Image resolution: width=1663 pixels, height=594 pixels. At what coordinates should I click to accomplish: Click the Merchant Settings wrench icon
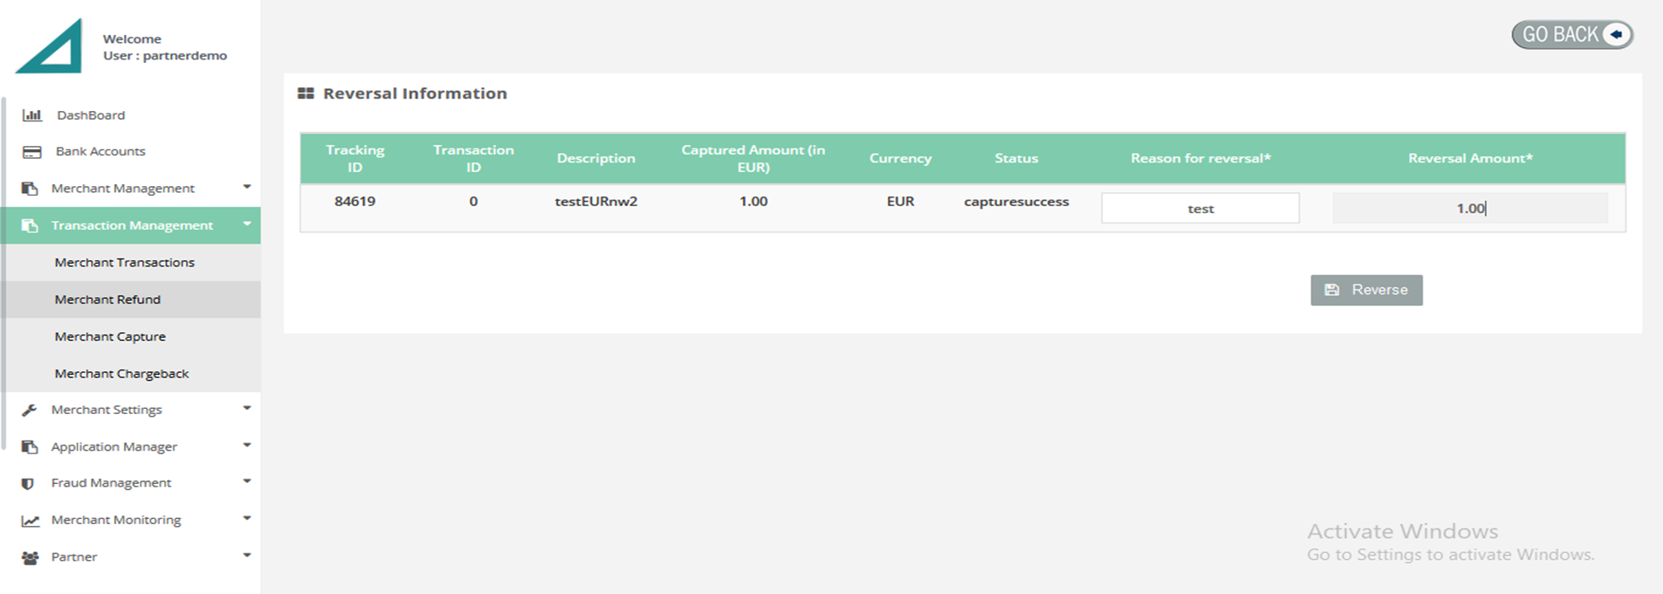(x=30, y=410)
